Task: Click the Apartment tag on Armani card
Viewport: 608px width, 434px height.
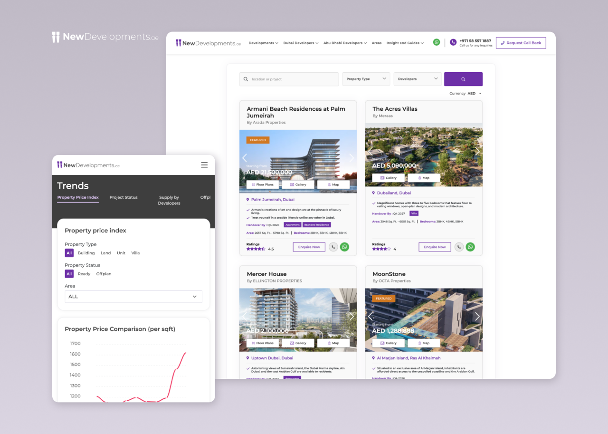Action: click(x=293, y=225)
